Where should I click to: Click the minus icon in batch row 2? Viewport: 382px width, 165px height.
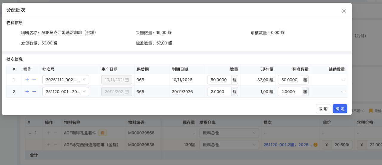(34, 92)
